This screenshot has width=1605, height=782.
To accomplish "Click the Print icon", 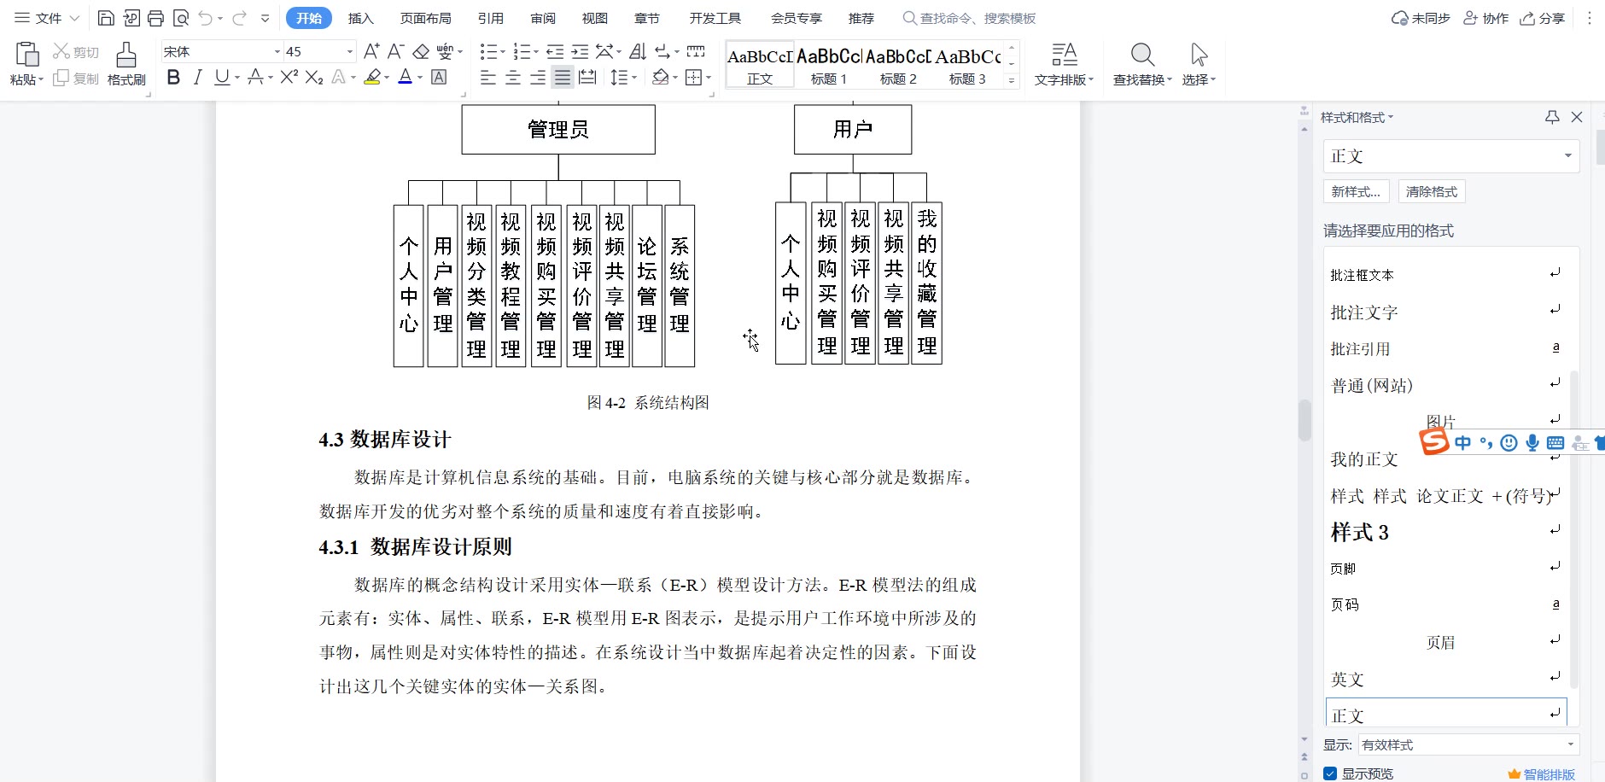I will tap(155, 18).
